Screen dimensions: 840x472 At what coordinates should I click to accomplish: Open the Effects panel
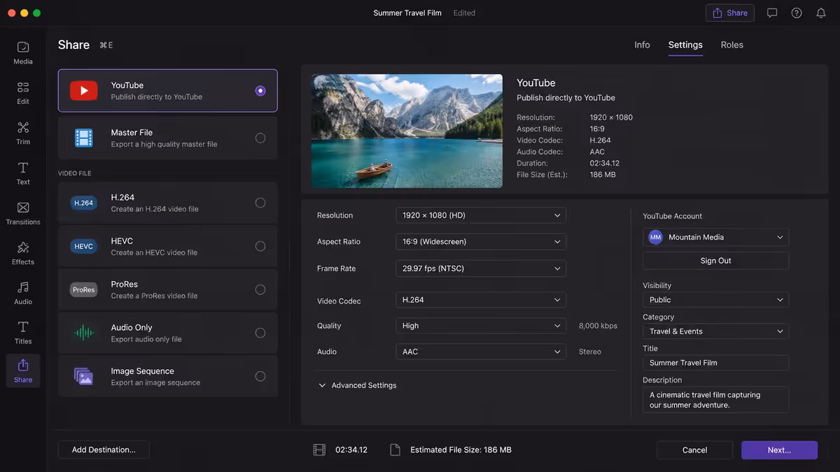(23, 252)
